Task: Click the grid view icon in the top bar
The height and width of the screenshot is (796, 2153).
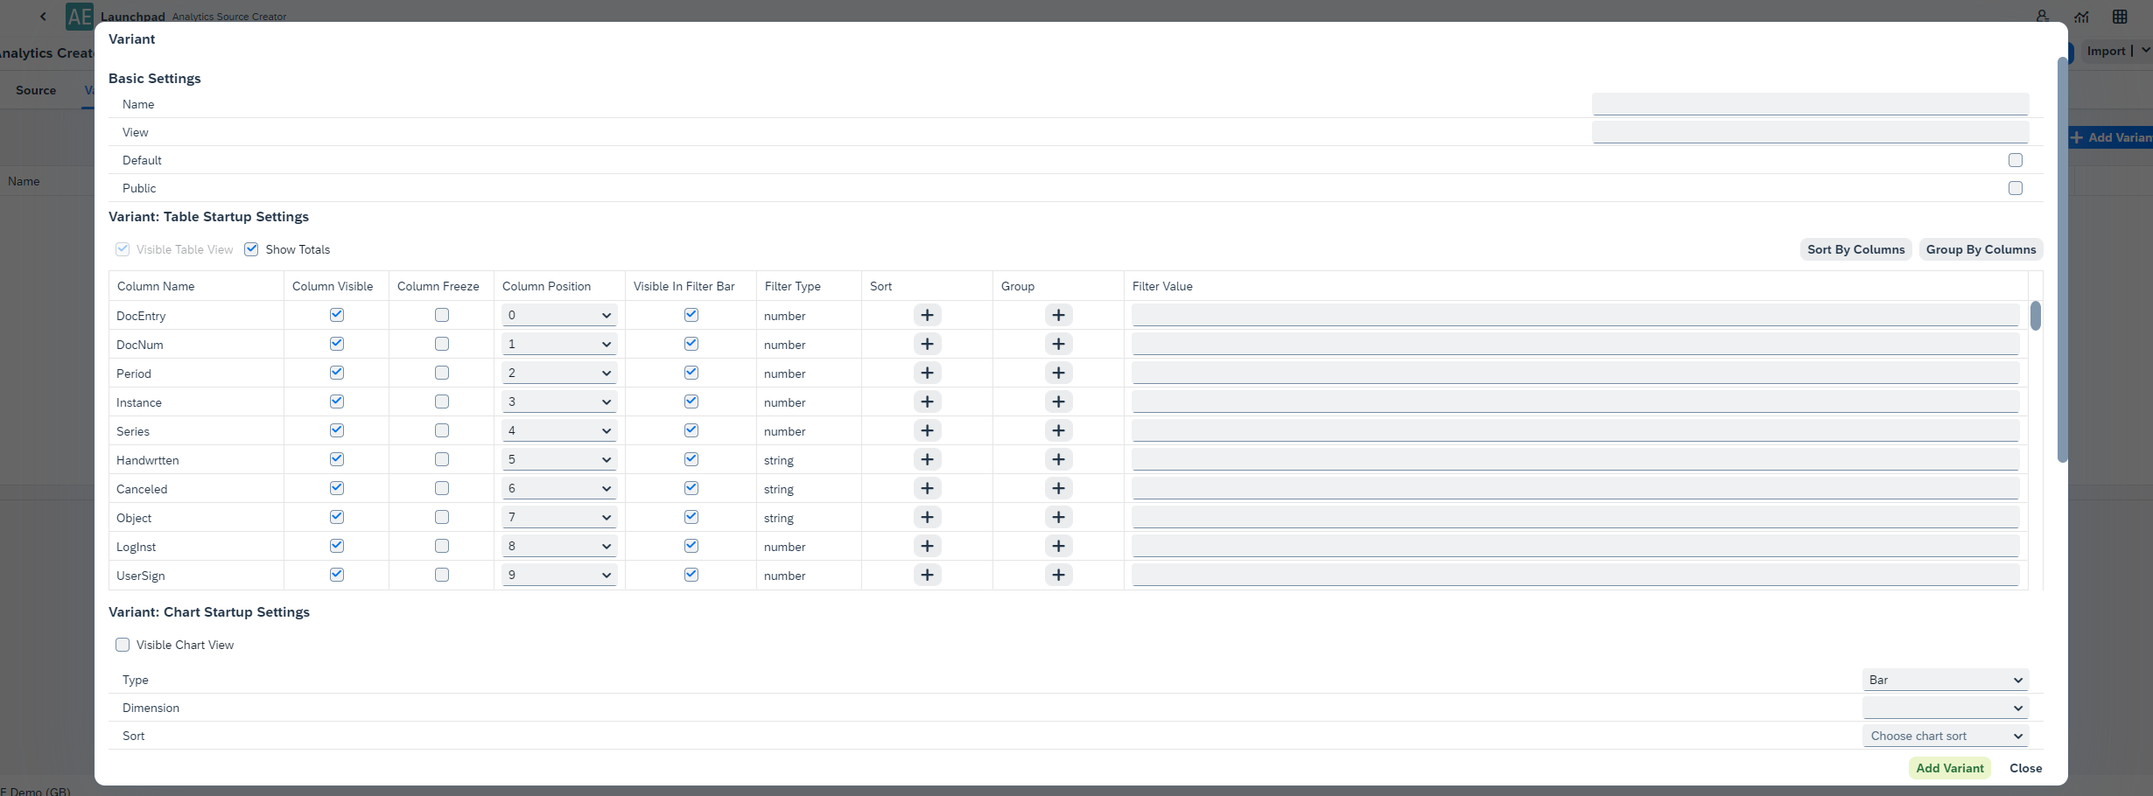Action: [2120, 16]
